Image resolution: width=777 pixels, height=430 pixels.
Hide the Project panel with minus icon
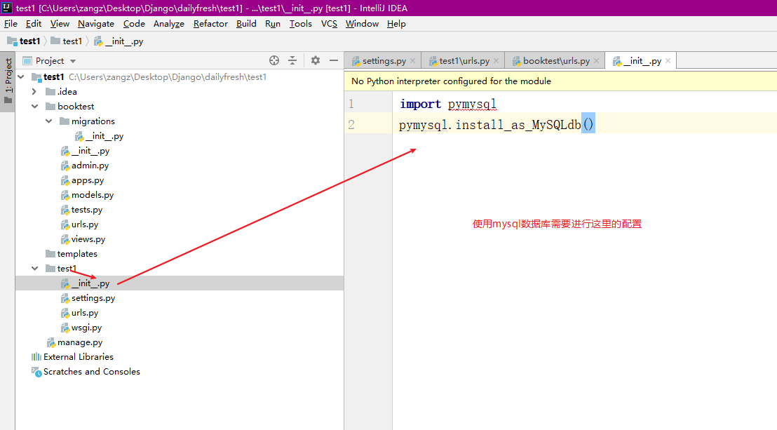coord(334,60)
